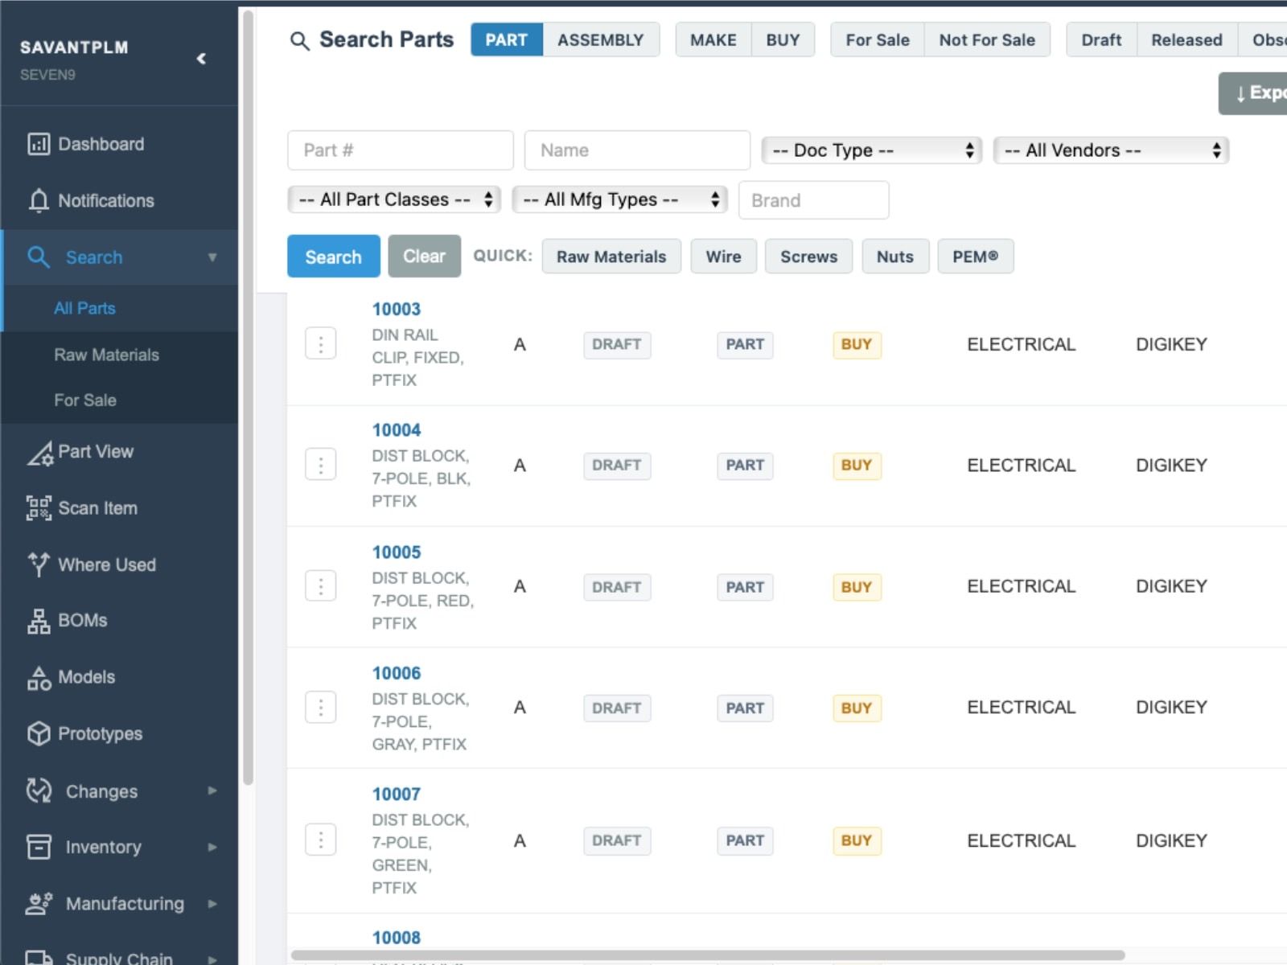Viewport: 1287px width, 965px height.
Task: Click the BOMs hierarchy icon
Action: click(x=39, y=621)
